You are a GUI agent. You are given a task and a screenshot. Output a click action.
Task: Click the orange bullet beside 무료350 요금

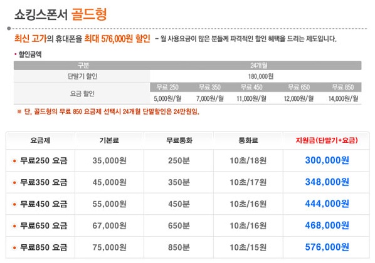pos(14,183)
